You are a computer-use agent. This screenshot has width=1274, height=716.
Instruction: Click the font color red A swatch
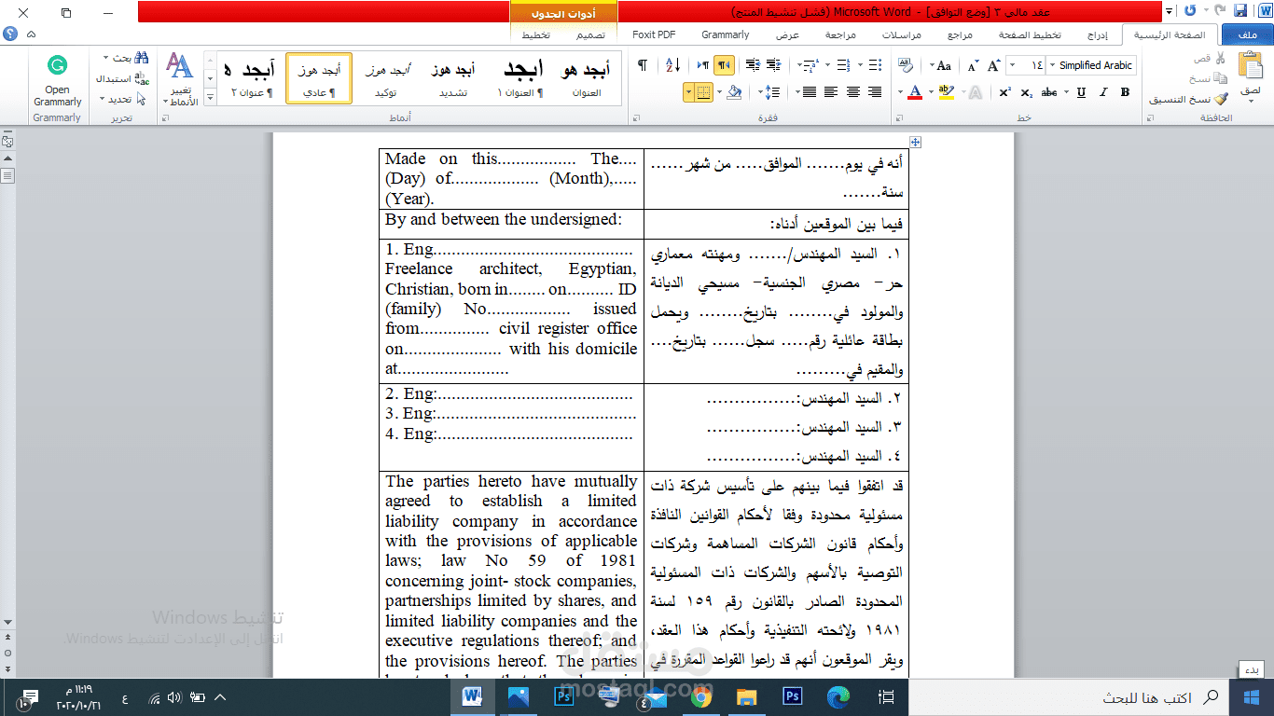coord(915,92)
